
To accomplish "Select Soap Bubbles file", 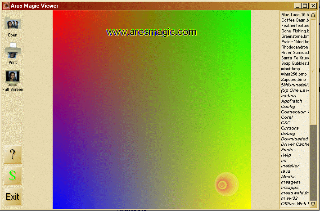I will point(295,63).
